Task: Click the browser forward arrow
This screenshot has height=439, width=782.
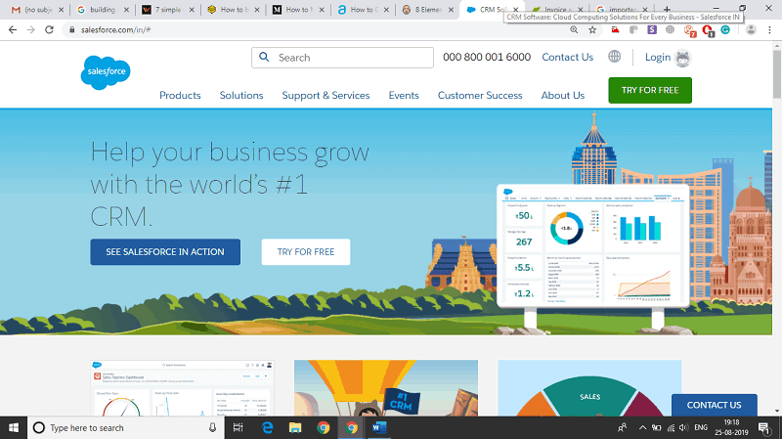Action: (31, 30)
